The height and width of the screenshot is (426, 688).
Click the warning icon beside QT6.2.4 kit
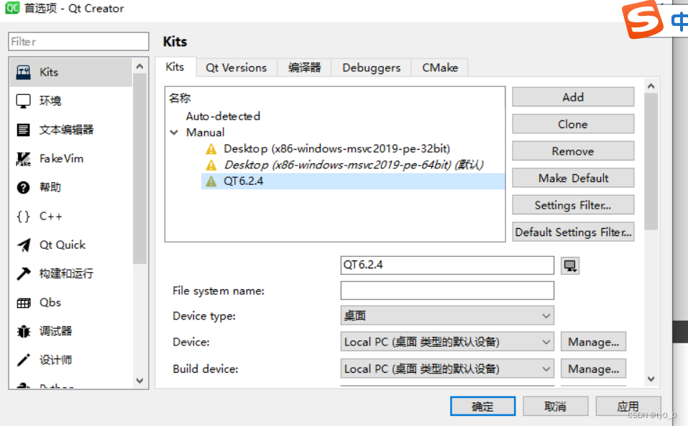[211, 181]
